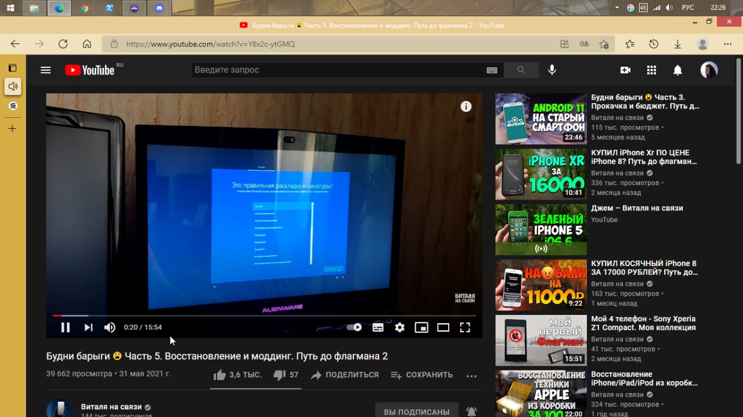Open video КУПИЛ iPhone Xr ПО ЦЕНЕ iPhone 8
Viewport: 743px width, 417px height.
[x=645, y=157]
